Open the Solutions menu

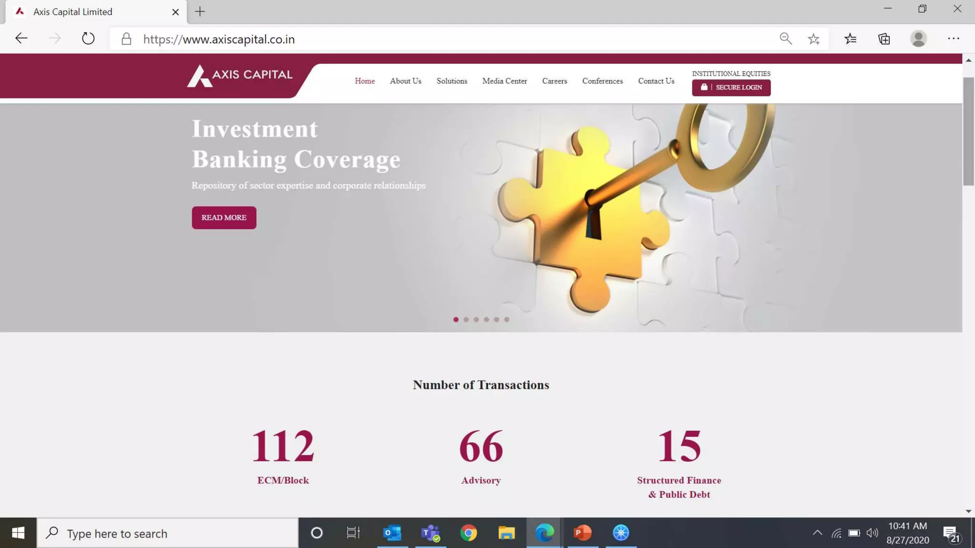(452, 81)
